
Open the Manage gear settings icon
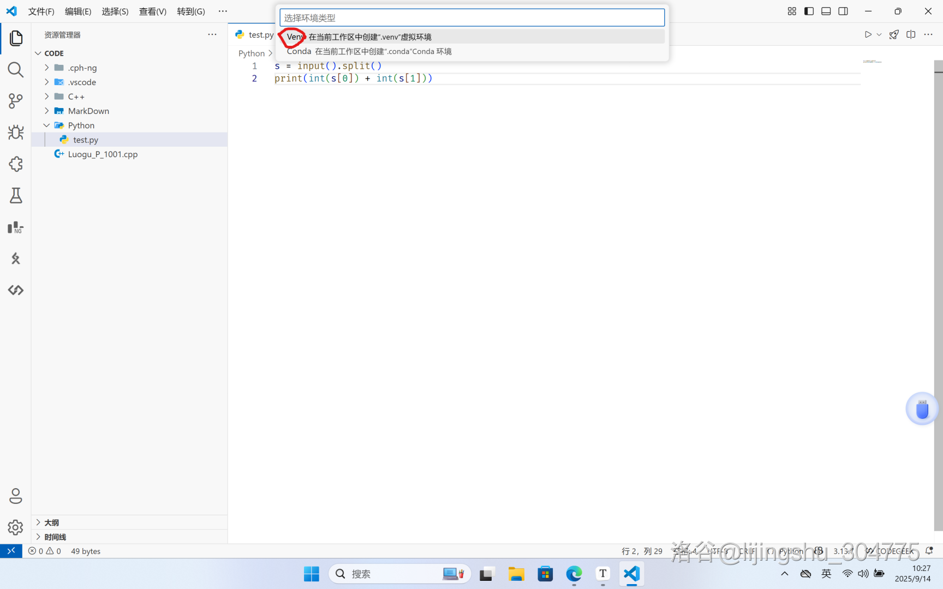[15, 527]
